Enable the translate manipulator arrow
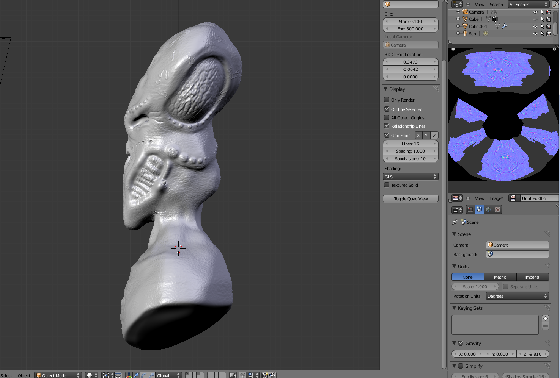 [x=136, y=375]
